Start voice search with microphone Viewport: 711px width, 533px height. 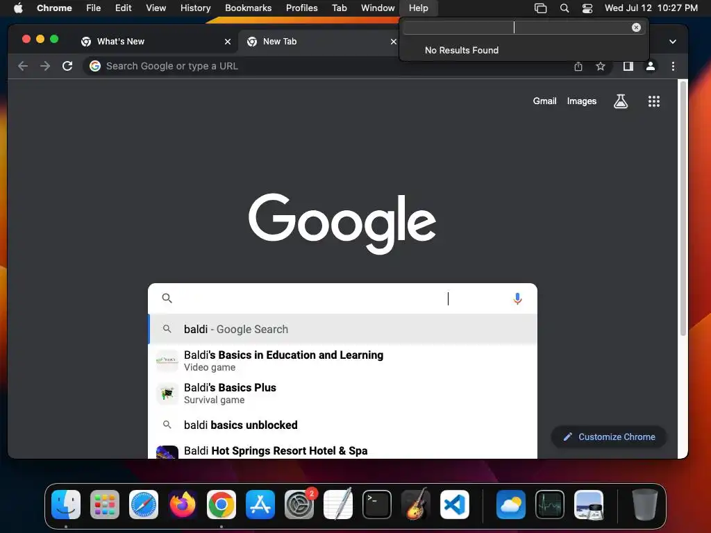[x=517, y=298]
